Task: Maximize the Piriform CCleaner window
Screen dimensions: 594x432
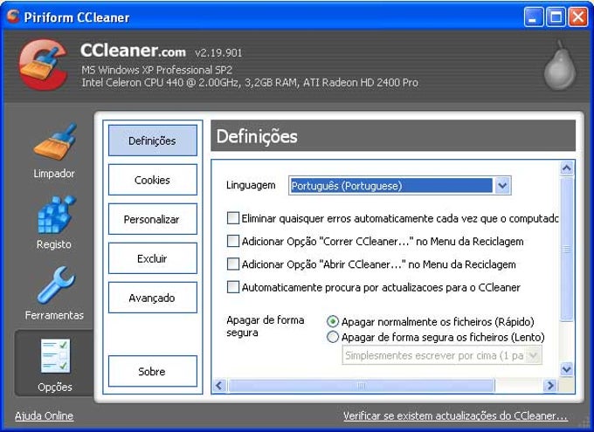Action: [556, 17]
